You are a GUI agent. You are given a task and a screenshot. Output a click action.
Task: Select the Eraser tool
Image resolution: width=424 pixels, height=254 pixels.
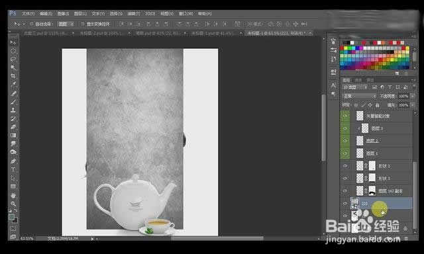coord(13,127)
